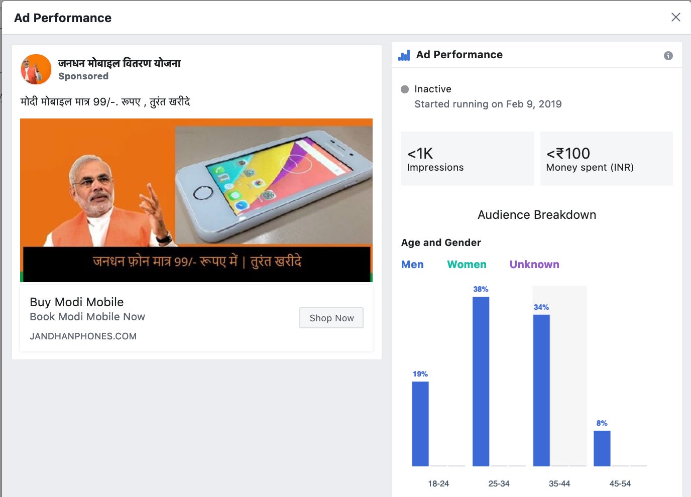This screenshot has height=497, width=691.
Task: Open the JANDHANPHONES.COM link
Action: pos(83,336)
